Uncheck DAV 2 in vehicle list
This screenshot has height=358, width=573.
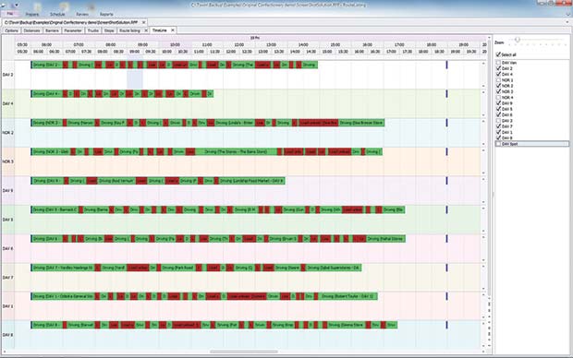coord(498,68)
